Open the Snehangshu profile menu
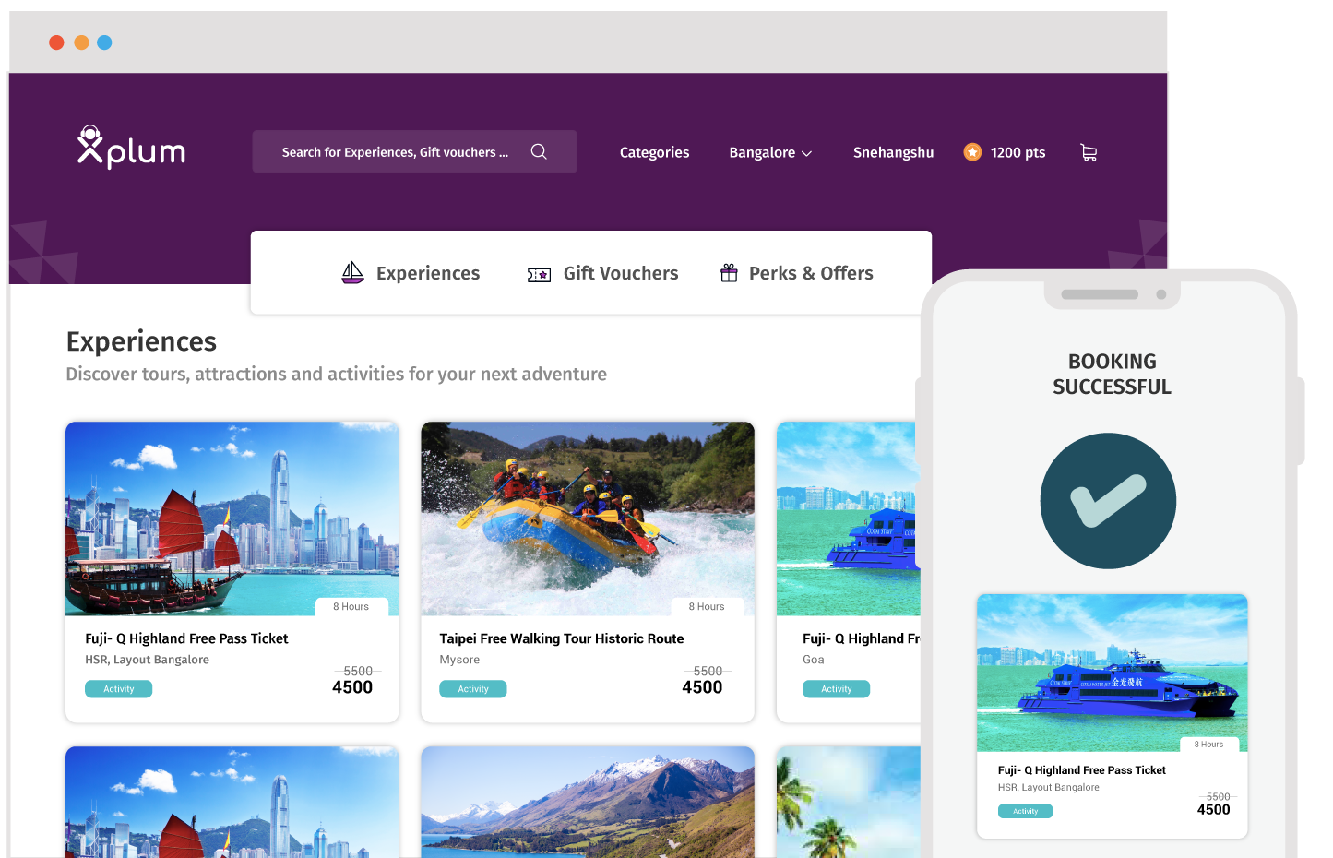 [x=893, y=152]
